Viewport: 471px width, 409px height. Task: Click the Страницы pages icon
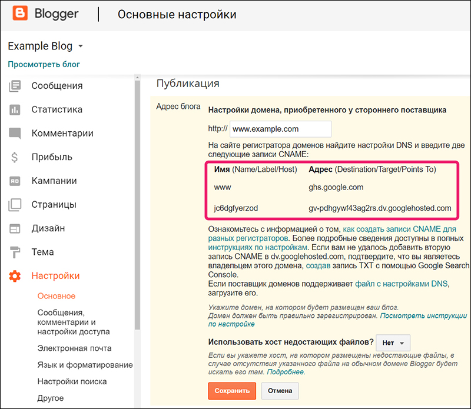click(15, 205)
